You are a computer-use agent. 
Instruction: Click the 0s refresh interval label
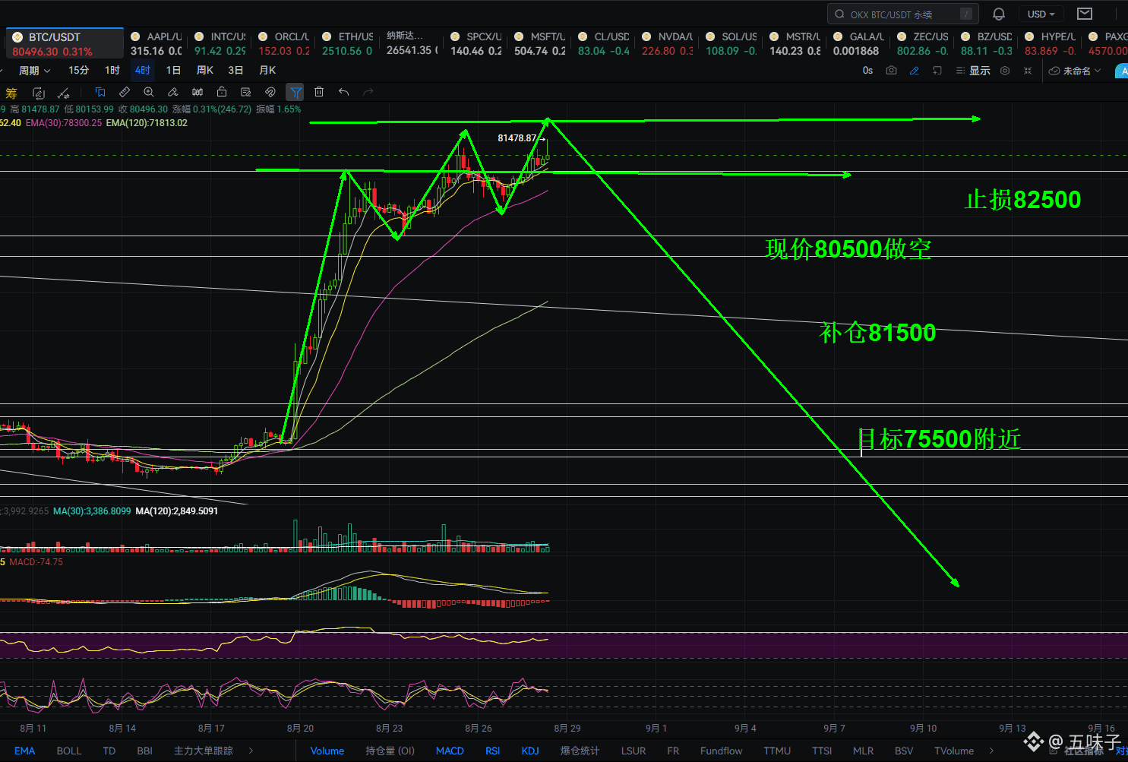click(867, 71)
